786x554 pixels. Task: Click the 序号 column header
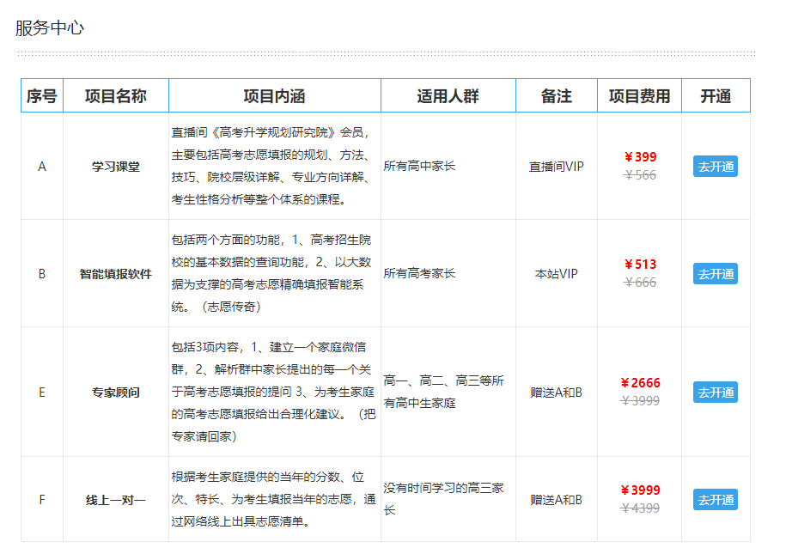click(x=40, y=96)
